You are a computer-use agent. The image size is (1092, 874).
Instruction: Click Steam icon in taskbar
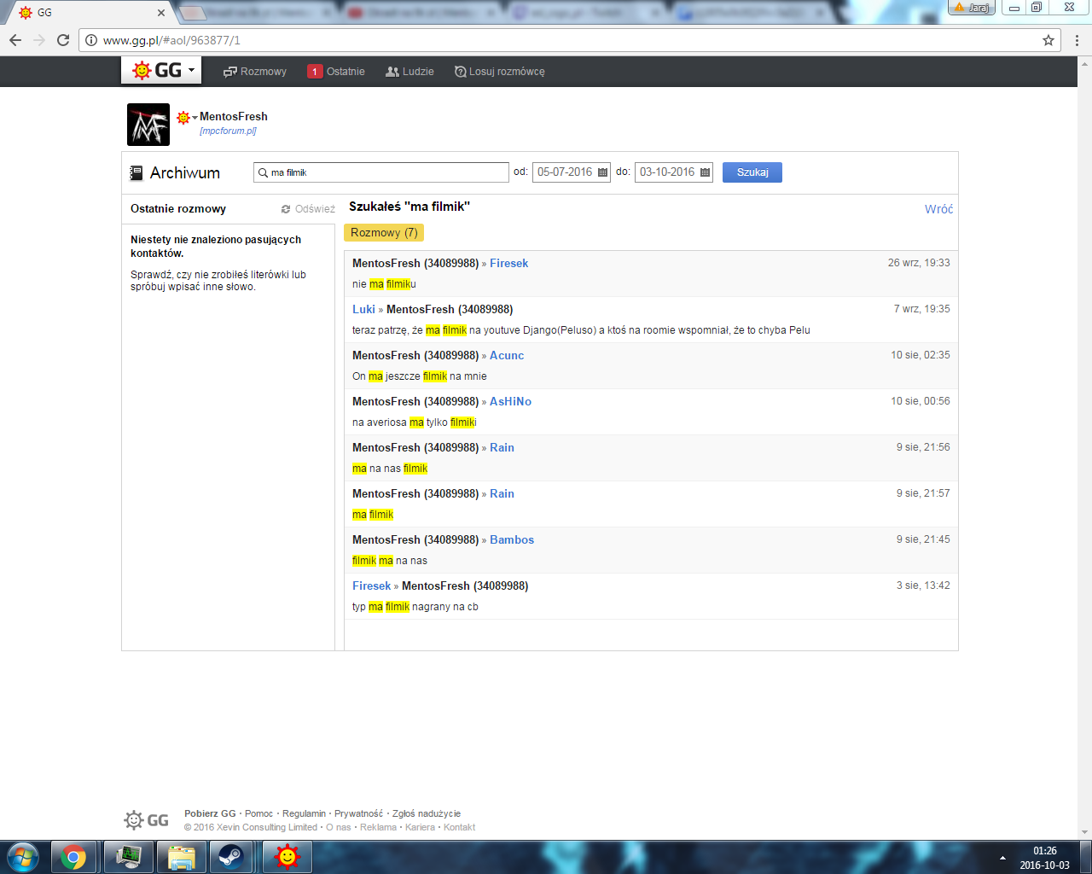coord(229,856)
